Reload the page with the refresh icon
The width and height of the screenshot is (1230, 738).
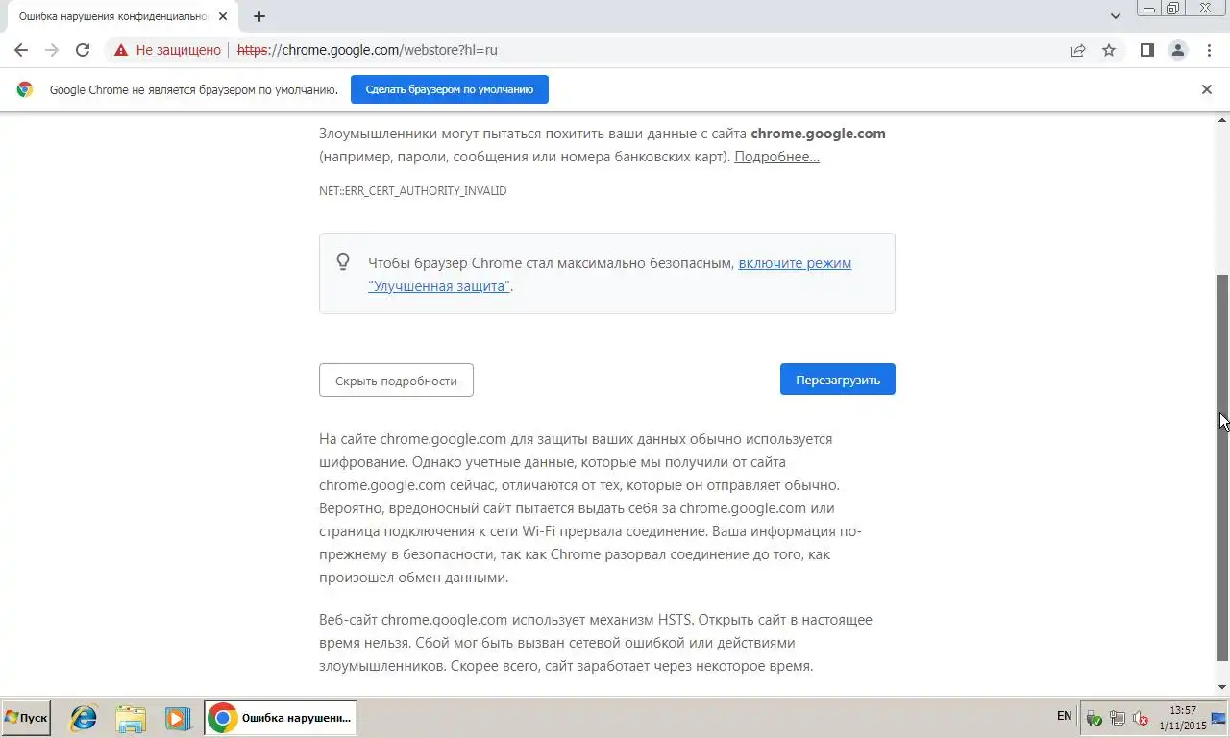pos(83,50)
